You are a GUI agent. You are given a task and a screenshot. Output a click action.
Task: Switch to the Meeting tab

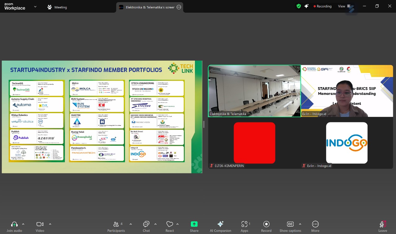[x=57, y=7]
